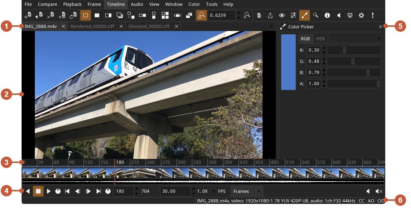Screen dimensions: 411x216
Task: Click the current frame input field showing 180
Action: point(123,191)
